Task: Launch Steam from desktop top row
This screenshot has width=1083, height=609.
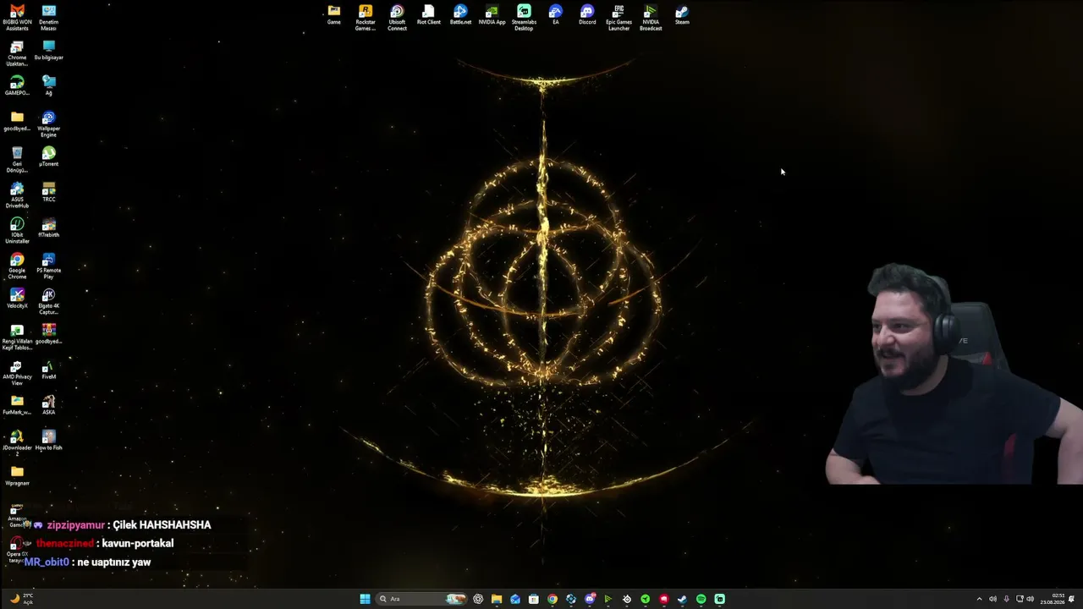Action: click(x=682, y=15)
